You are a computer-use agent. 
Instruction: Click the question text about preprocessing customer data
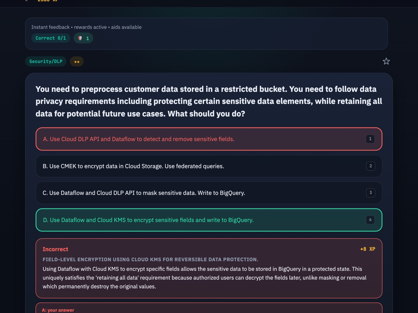[x=209, y=101]
